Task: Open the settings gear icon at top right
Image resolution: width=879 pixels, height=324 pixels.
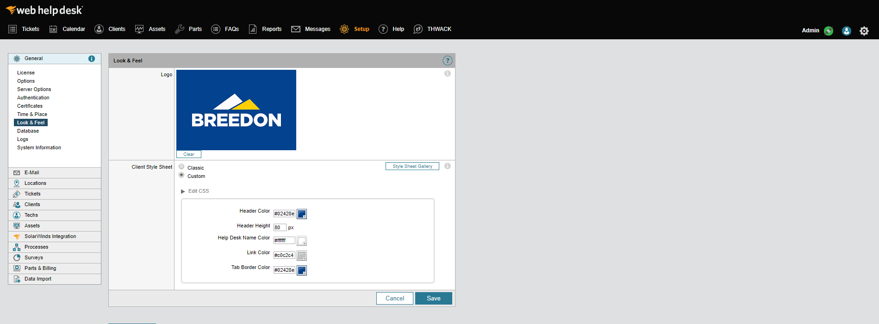Action: coord(864,31)
